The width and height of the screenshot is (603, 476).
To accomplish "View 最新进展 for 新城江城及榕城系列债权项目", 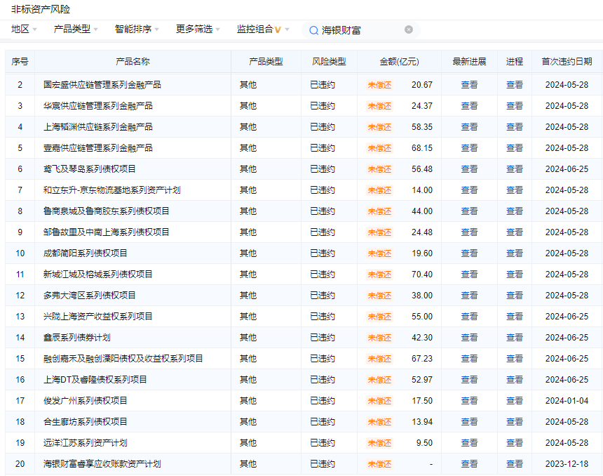I will [x=469, y=275].
